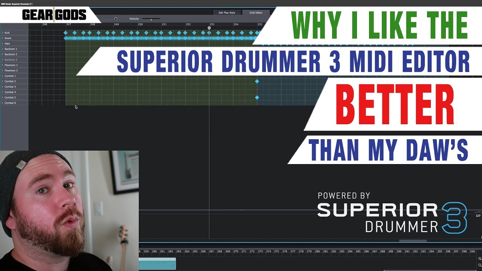Zoom in on the song track timeline

pyautogui.click(x=480, y=259)
